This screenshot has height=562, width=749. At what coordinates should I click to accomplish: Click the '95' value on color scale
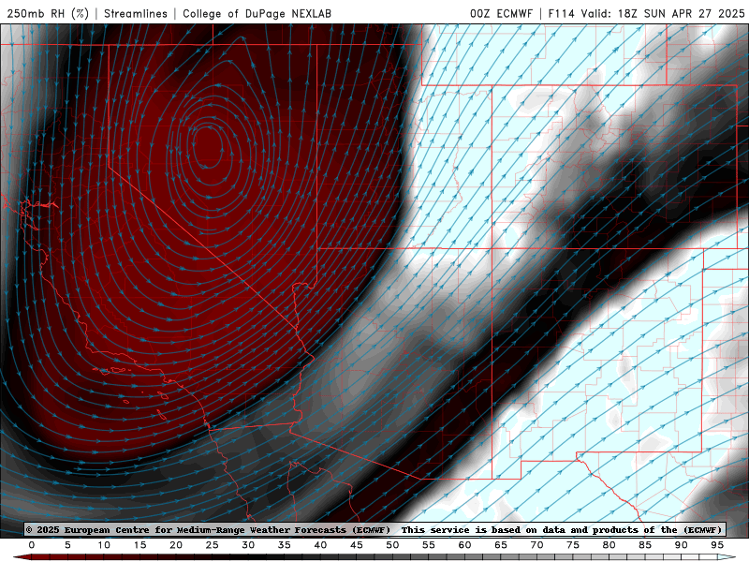click(717, 545)
